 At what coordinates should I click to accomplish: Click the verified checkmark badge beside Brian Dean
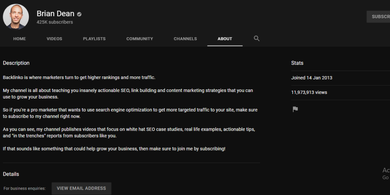click(79, 14)
